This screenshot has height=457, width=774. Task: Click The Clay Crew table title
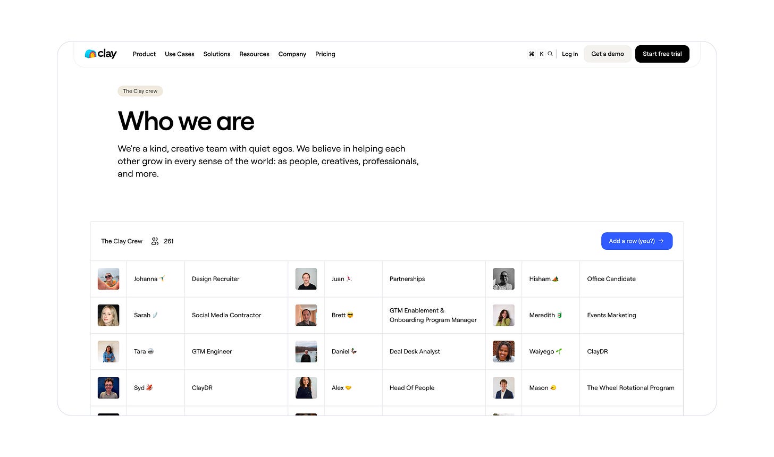(x=122, y=241)
